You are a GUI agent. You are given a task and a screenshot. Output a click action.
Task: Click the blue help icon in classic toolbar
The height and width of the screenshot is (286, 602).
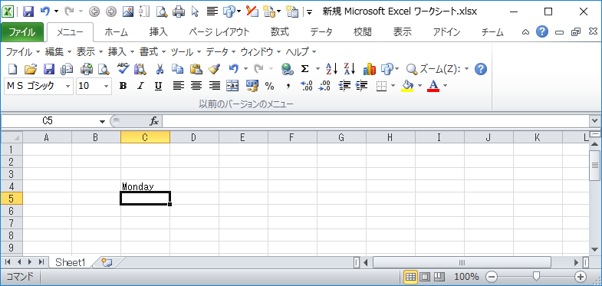[x=481, y=69]
